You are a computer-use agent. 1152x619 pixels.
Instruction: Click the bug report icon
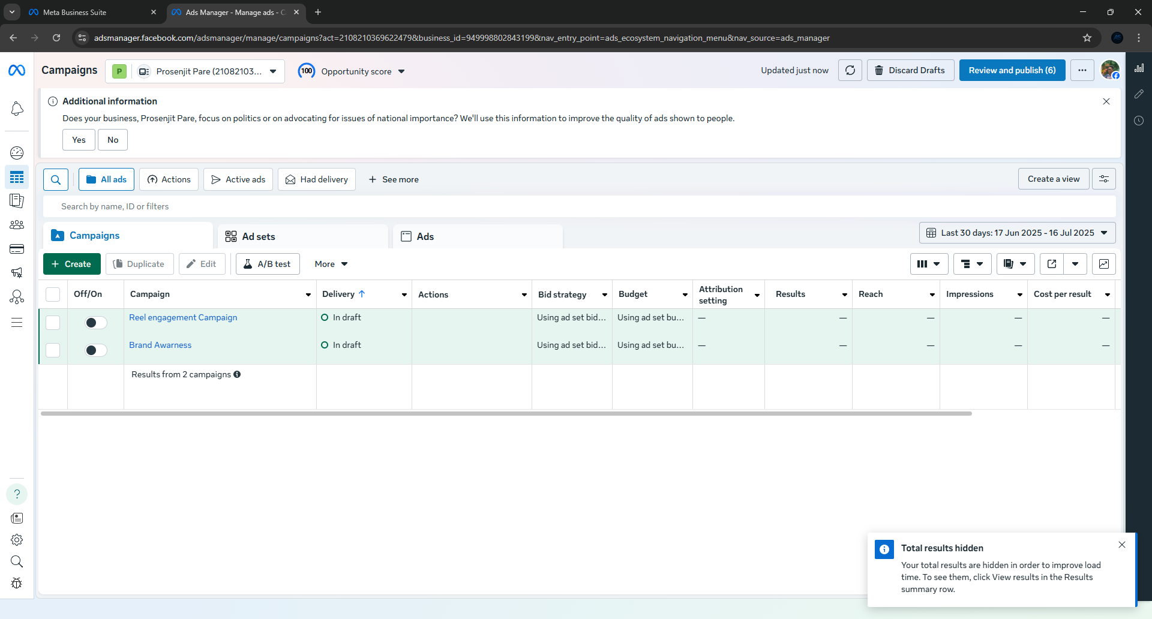[x=17, y=583]
